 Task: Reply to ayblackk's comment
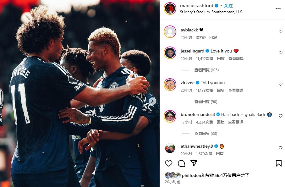tap(213, 38)
